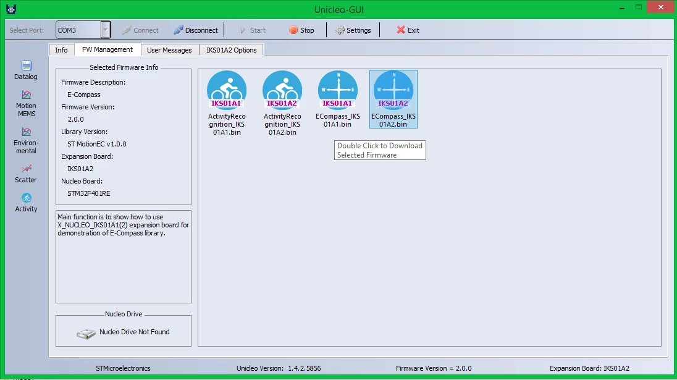Close the Unicleo-GUI window
The height and width of the screenshot is (380, 677).
(660, 7)
